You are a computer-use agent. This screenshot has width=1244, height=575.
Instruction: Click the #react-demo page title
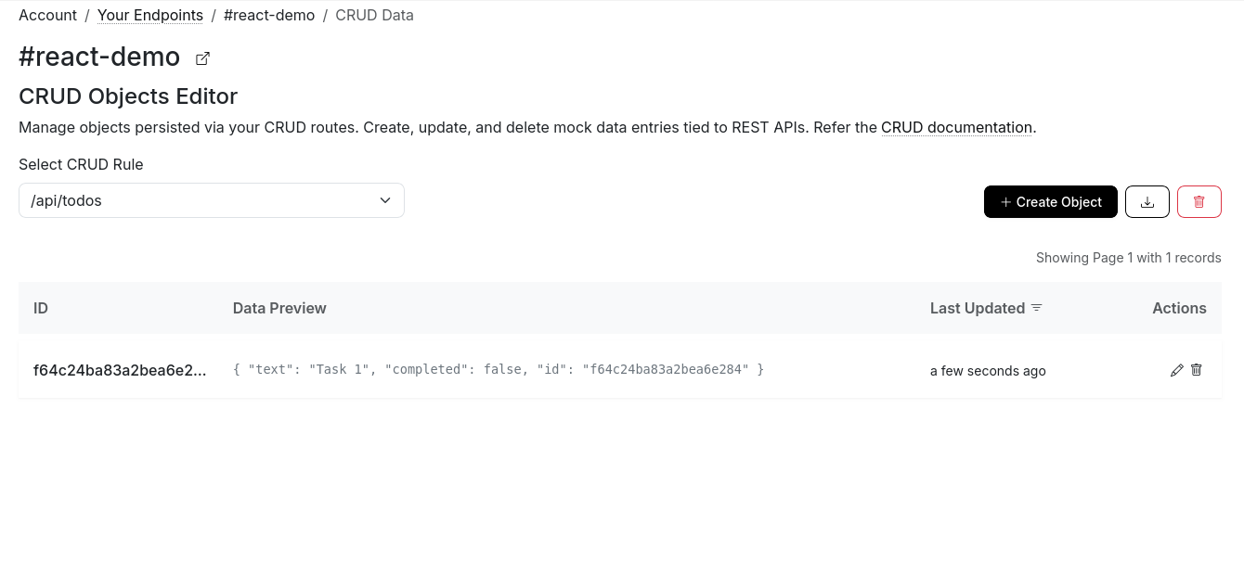pyautogui.click(x=99, y=57)
